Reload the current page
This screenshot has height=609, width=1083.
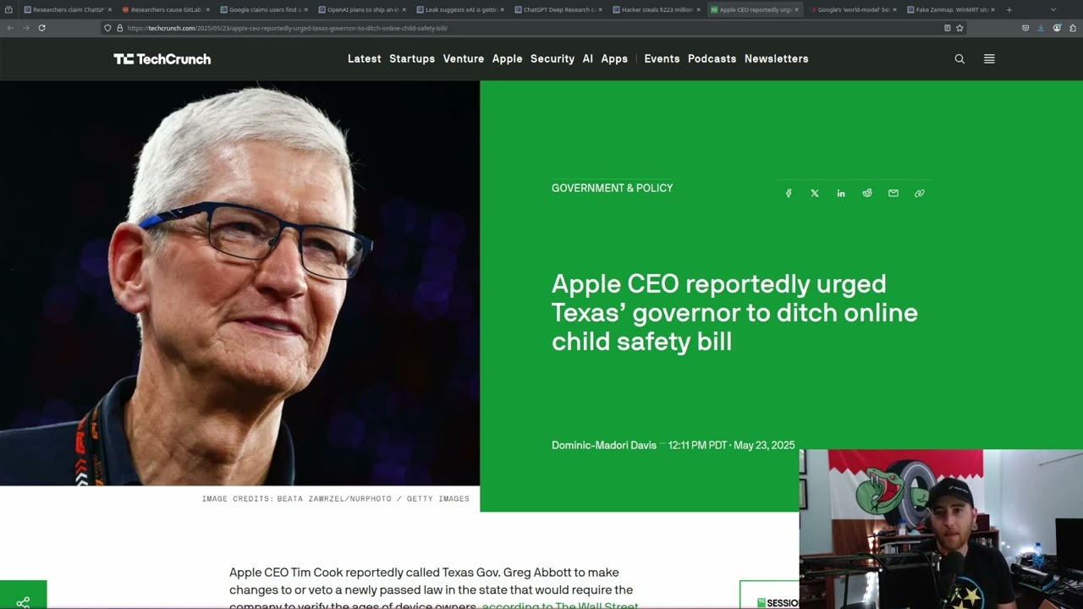(41, 28)
